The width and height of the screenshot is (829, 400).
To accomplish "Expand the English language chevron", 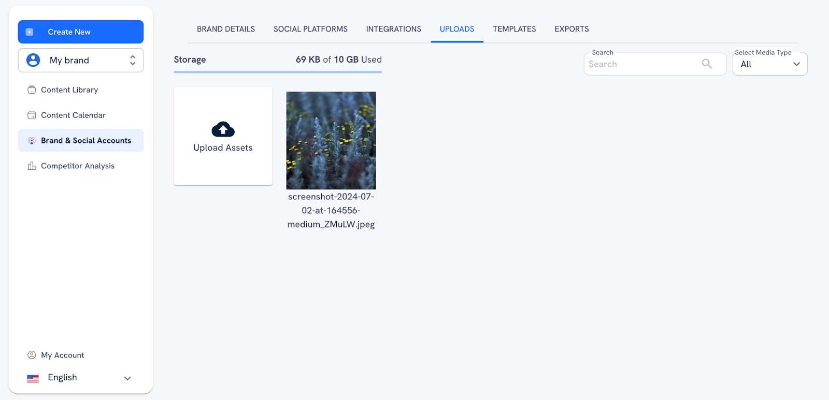I will pos(127,378).
